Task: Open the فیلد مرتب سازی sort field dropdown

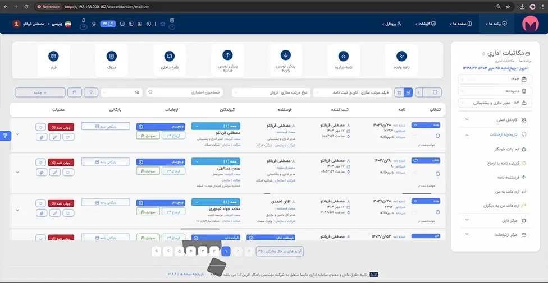Action: 353,92
